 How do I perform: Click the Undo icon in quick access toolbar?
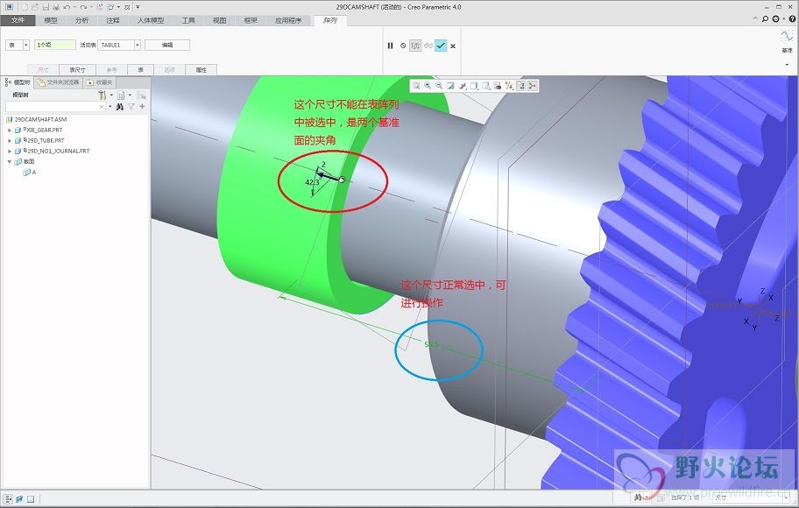coord(67,7)
